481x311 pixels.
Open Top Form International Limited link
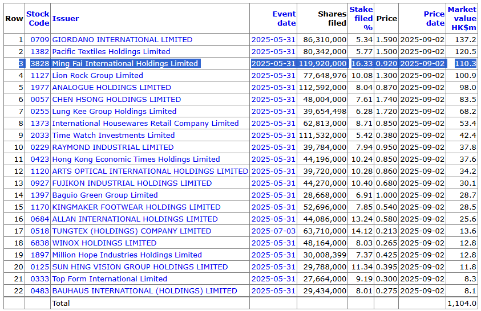110,279
